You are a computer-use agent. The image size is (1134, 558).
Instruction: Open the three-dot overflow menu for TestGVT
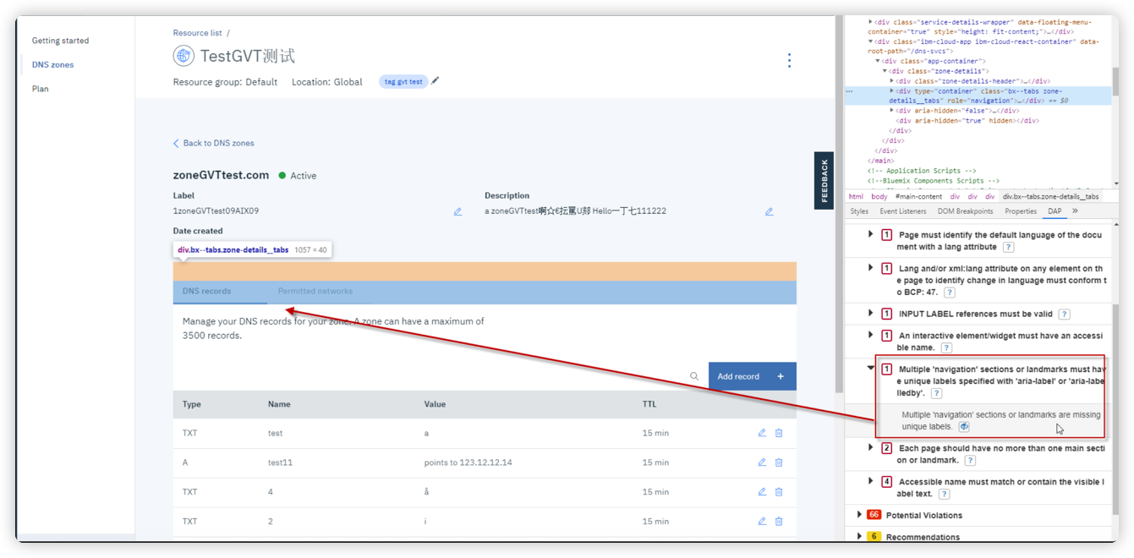pos(789,60)
